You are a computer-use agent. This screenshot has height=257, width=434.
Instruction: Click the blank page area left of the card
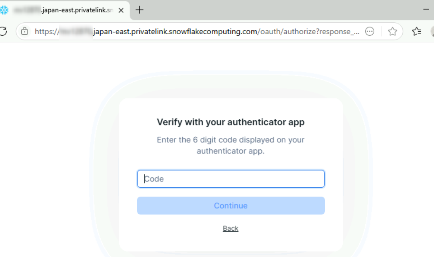(x=45, y=149)
